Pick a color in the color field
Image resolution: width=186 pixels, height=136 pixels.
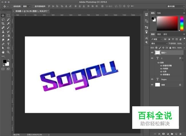click(167, 23)
